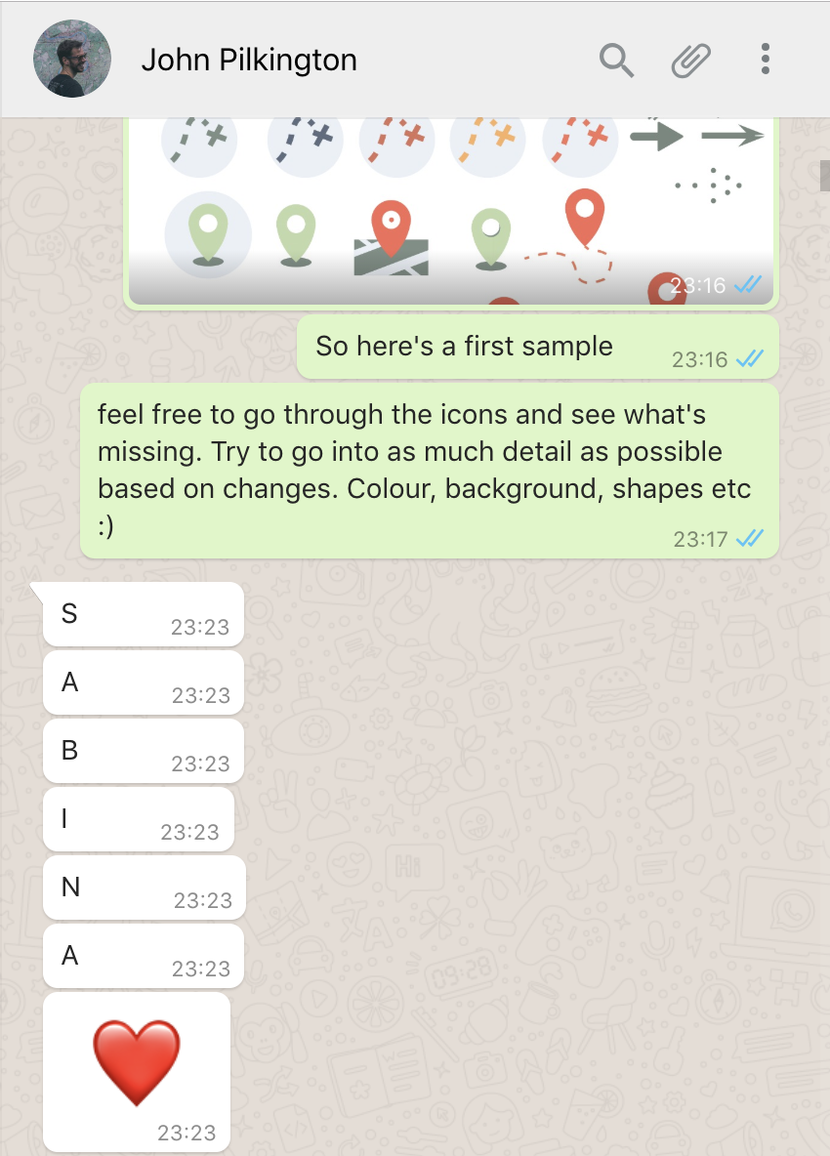Open the shared map icons image
The height and width of the screenshot is (1156, 830).
(x=451, y=210)
